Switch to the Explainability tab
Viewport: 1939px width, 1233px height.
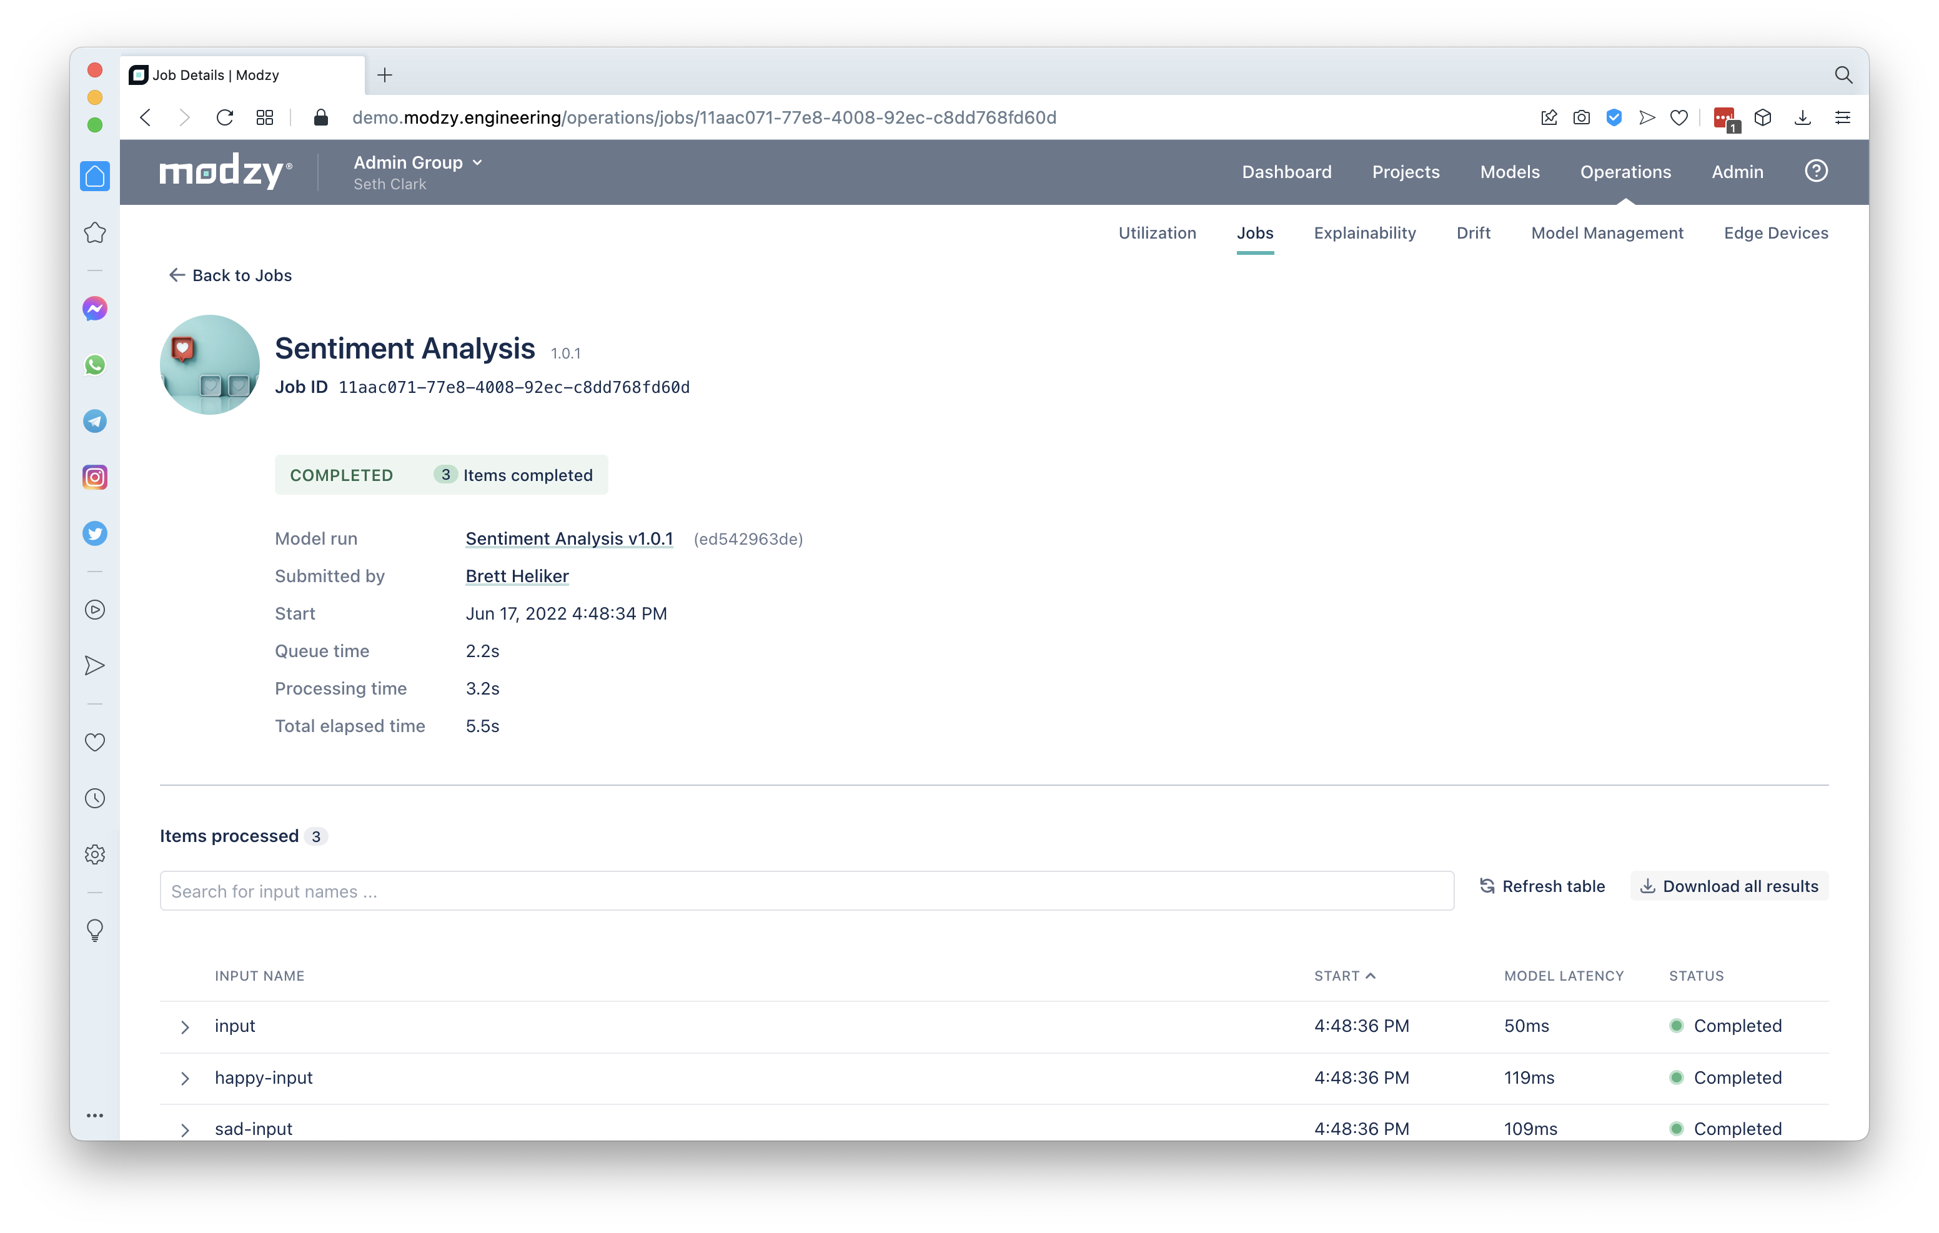[1364, 233]
